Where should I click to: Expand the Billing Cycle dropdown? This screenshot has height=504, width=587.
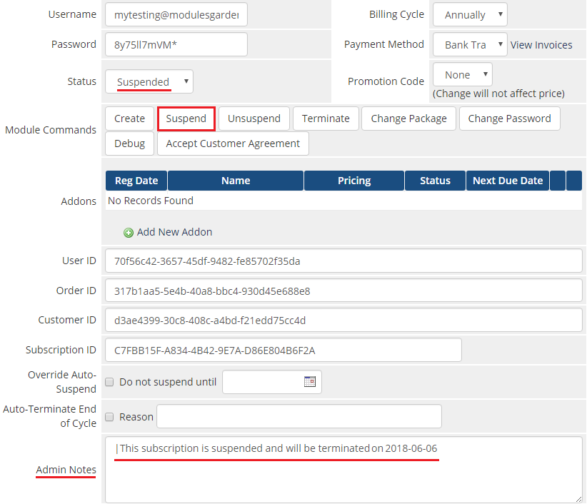[x=470, y=14]
